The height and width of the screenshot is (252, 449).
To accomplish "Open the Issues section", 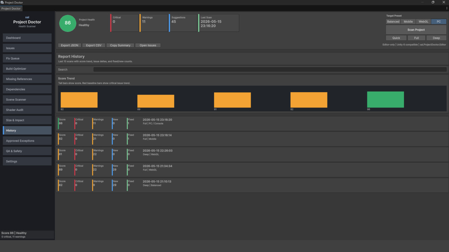I will click(27, 48).
